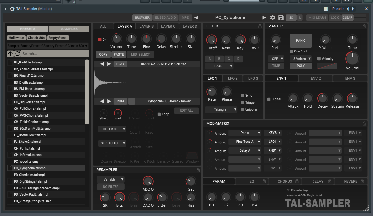Click the lock icon in the MOD-MATRIX panel
This screenshot has height=216, width=373.
364,124
